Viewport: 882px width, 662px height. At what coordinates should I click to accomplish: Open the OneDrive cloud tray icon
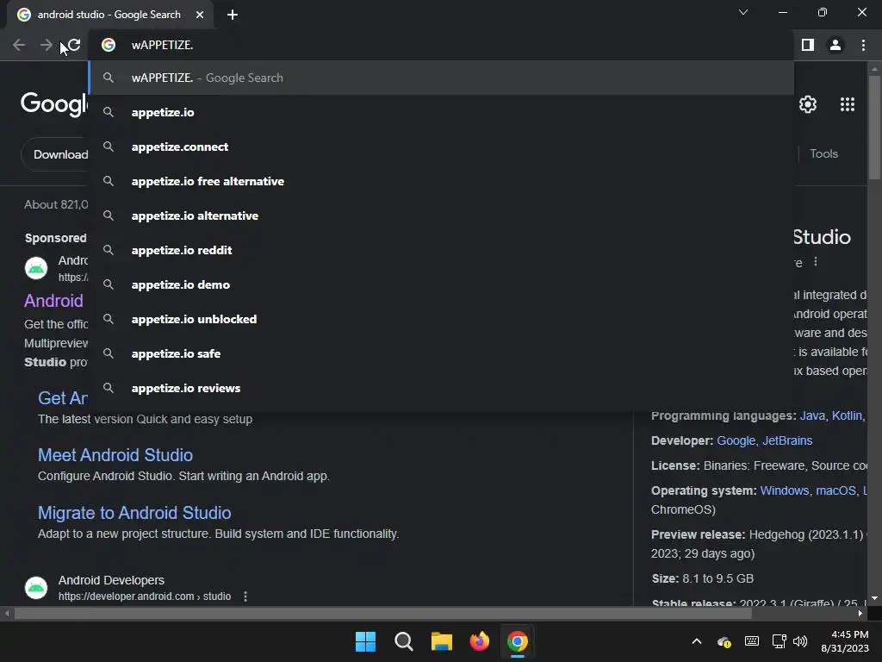(724, 641)
